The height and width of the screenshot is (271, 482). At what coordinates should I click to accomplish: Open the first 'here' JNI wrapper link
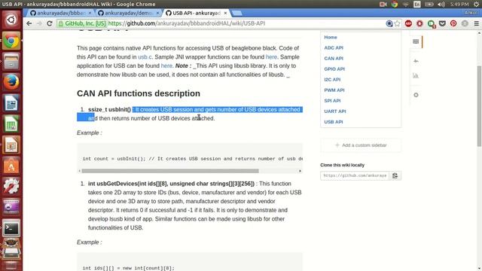point(271,57)
